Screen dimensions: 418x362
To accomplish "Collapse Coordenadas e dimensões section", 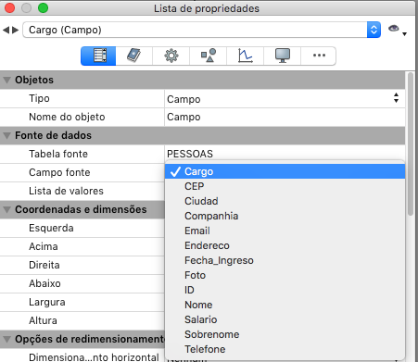I will pyautogui.click(x=6, y=210).
